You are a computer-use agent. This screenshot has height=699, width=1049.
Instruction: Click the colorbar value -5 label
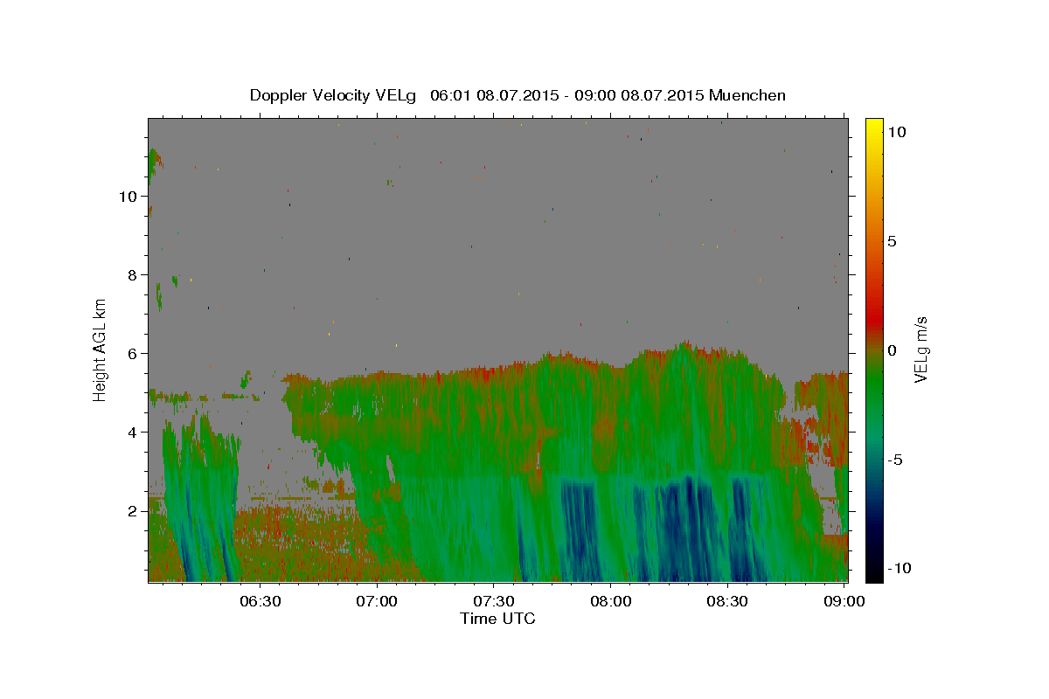895,460
